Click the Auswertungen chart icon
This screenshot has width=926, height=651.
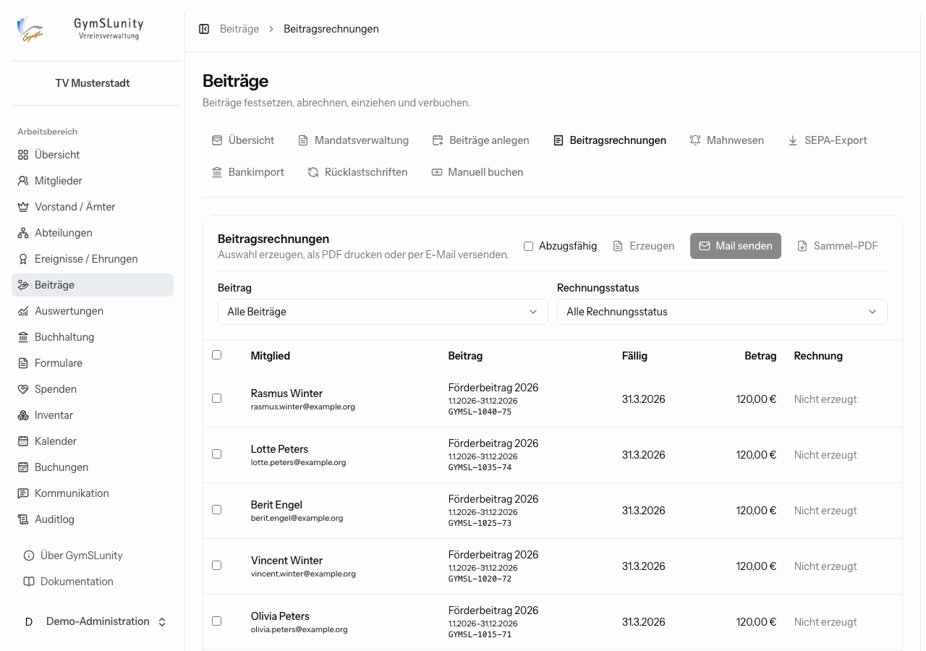[23, 311]
